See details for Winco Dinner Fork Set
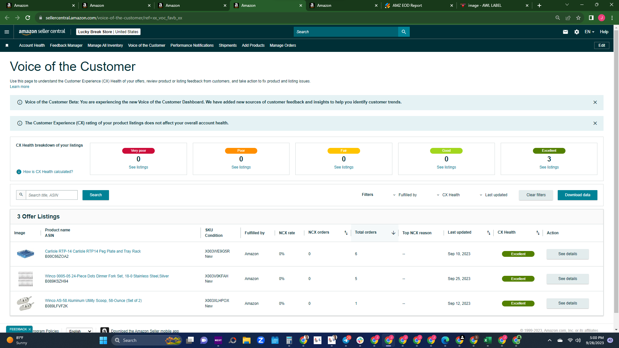Image resolution: width=619 pixels, height=348 pixels. pos(568,279)
